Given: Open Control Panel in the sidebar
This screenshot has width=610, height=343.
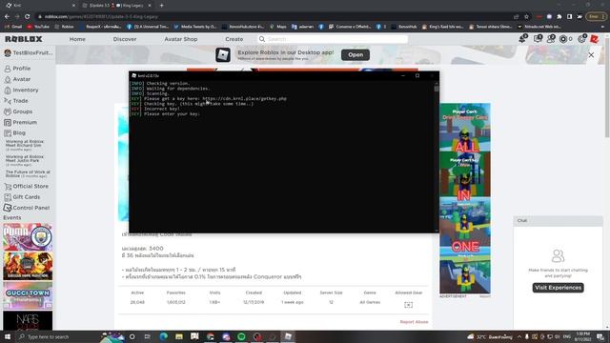Looking at the screenshot, I should (x=27, y=208).
